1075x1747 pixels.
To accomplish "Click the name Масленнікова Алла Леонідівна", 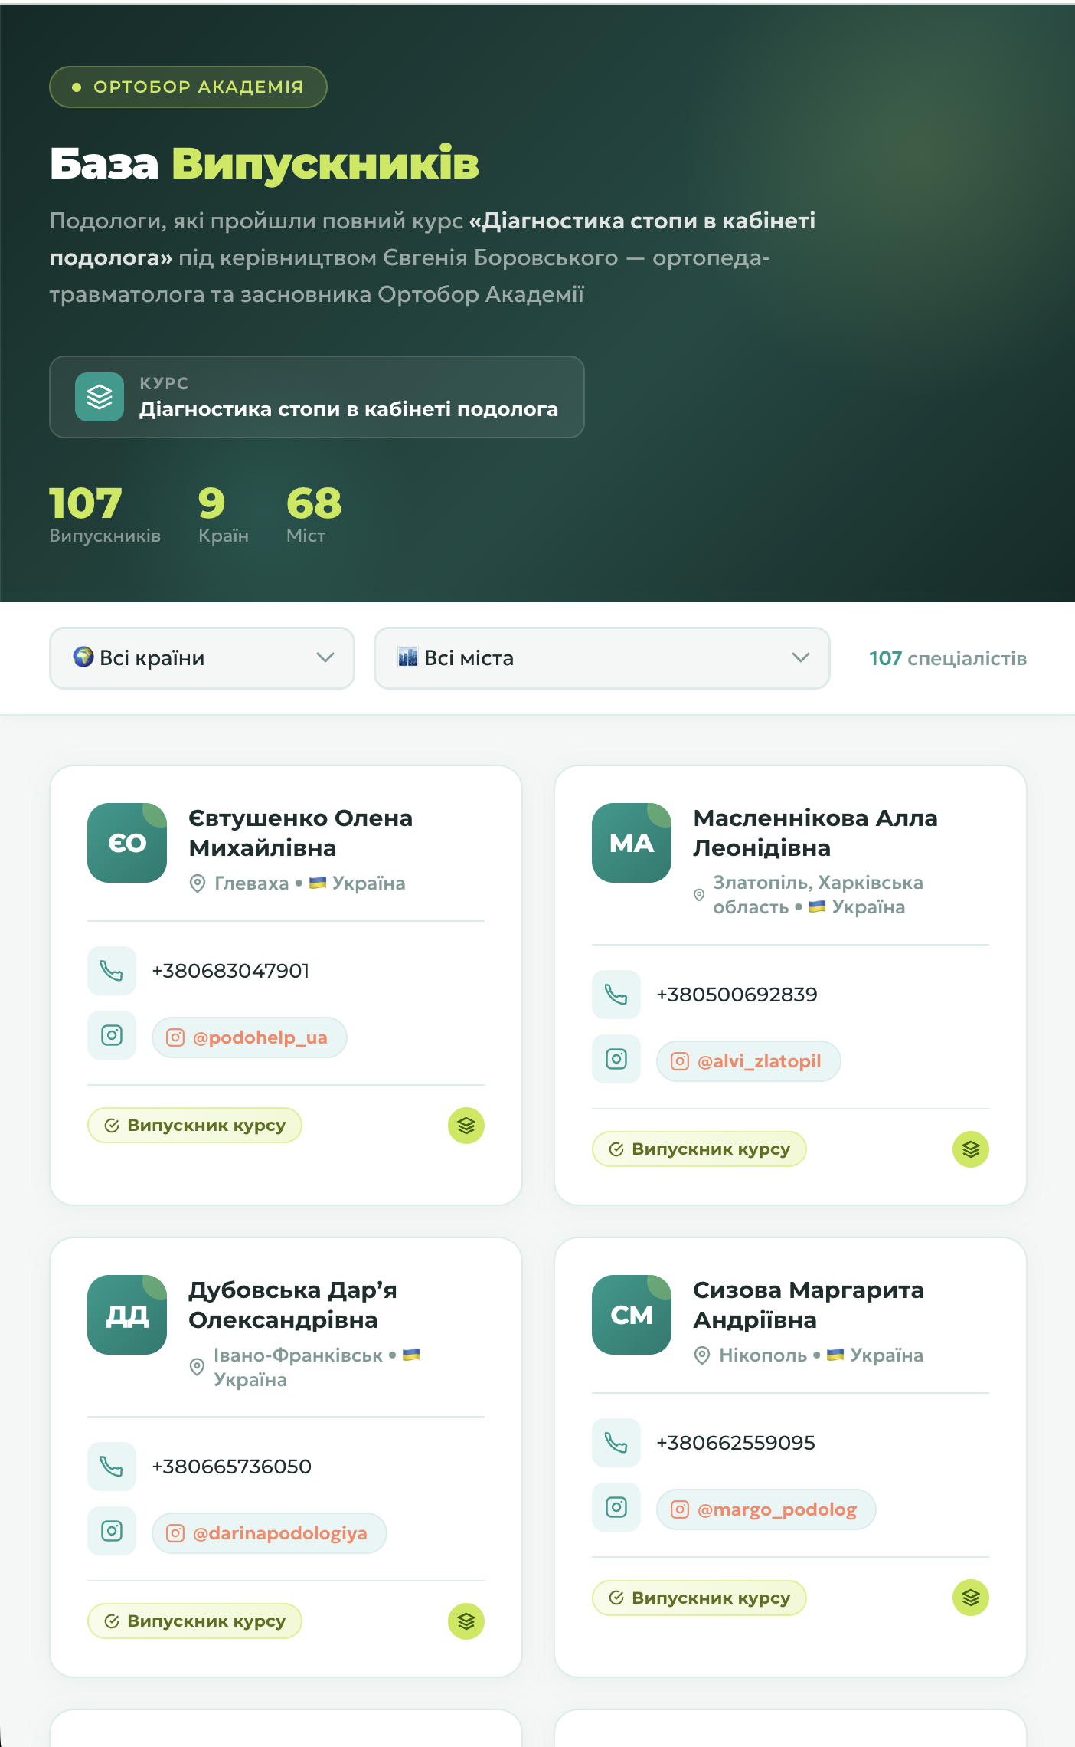I will 815,833.
